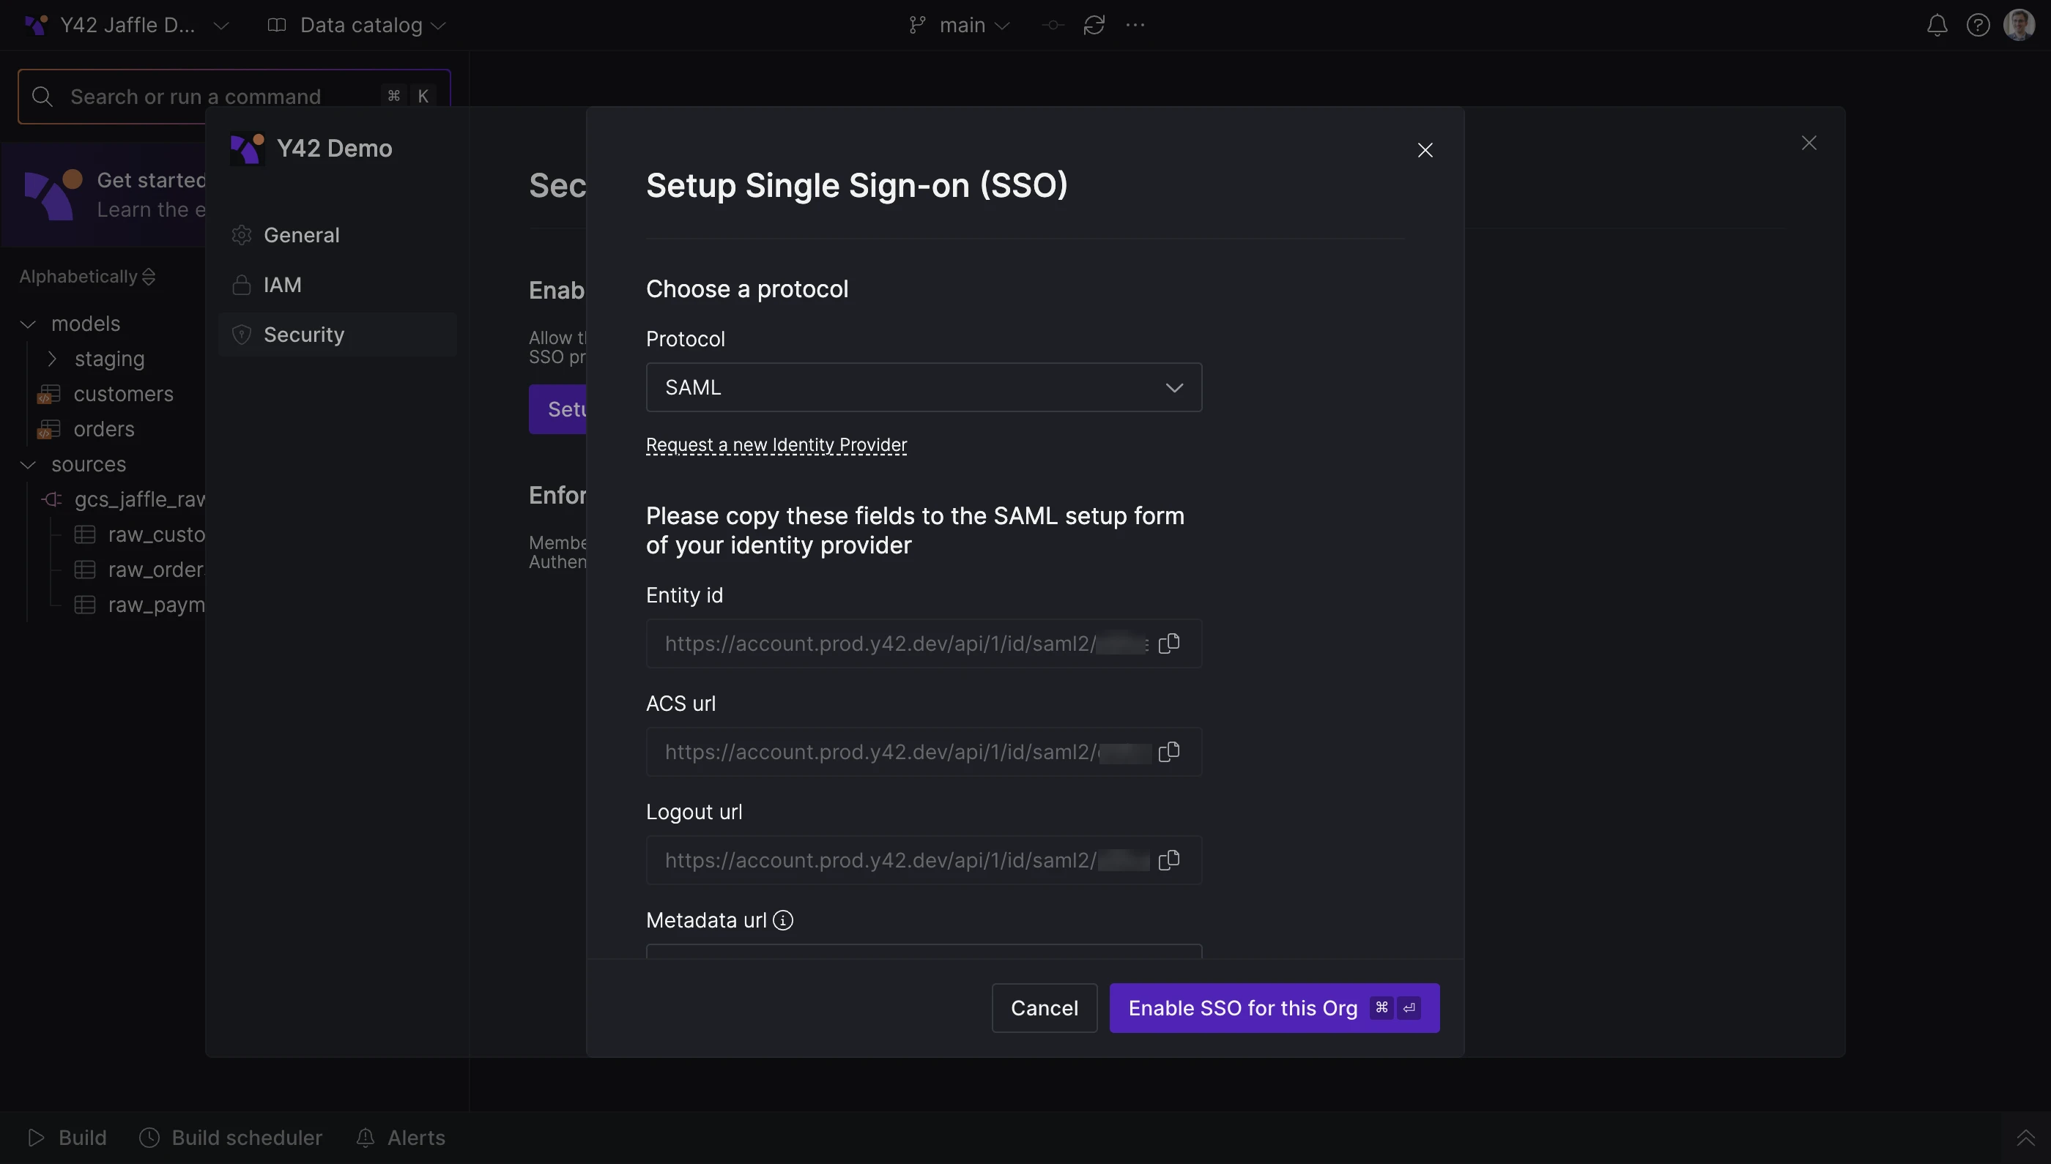
Task: Click Request a new Identity Provider link
Action: point(776,444)
